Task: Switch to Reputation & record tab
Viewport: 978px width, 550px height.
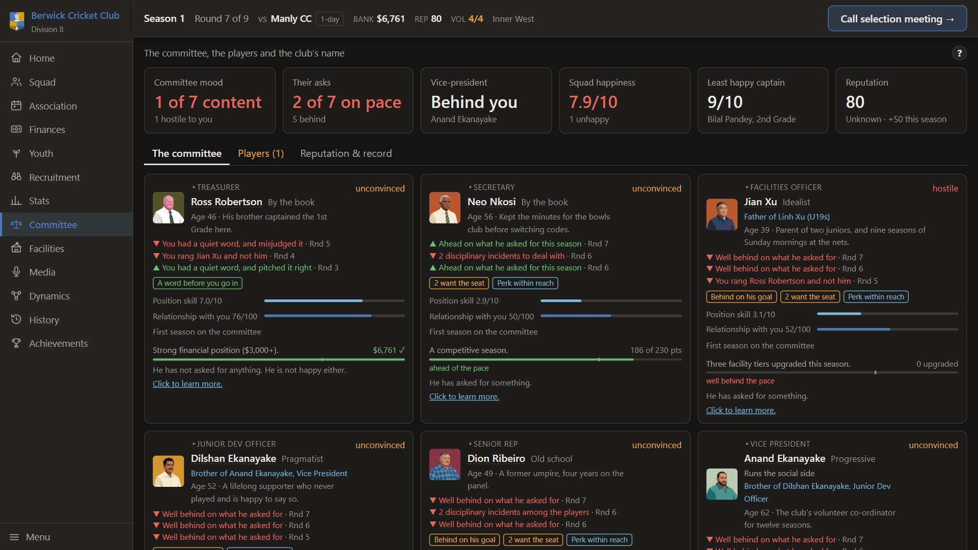Action: [x=346, y=153]
